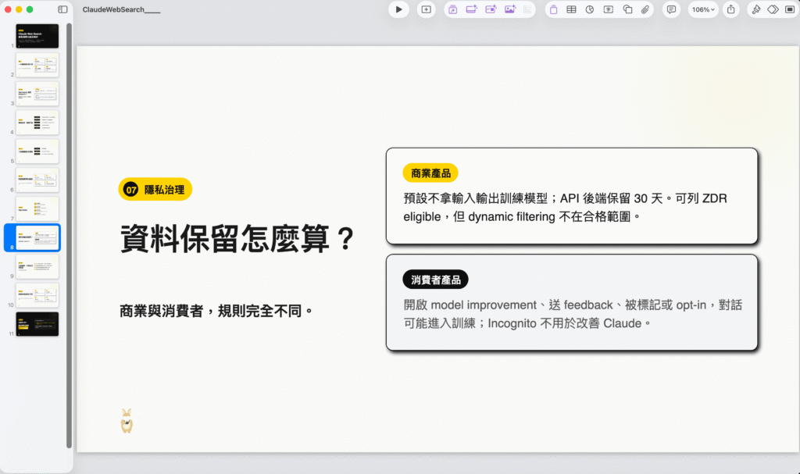Insert a shape

click(x=627, y=9)
